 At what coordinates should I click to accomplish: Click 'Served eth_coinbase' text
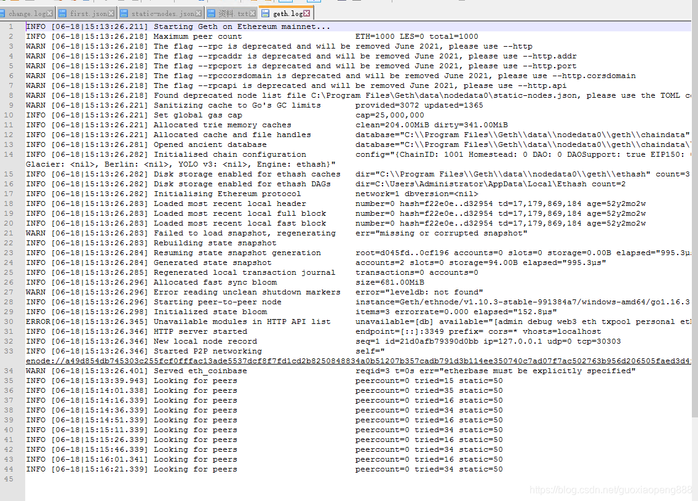point(200,371)
